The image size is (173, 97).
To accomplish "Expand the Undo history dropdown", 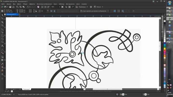I will pyautogui.click(x=30, y=7).
